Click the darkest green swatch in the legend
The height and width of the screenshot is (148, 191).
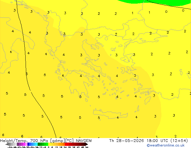coord(39,144)
